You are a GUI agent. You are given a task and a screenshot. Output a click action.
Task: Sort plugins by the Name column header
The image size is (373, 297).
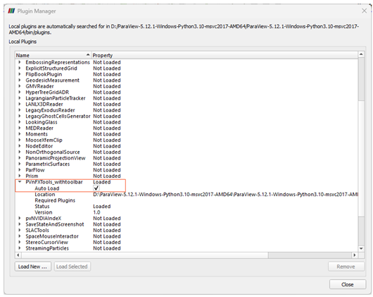tap(53, 55)
